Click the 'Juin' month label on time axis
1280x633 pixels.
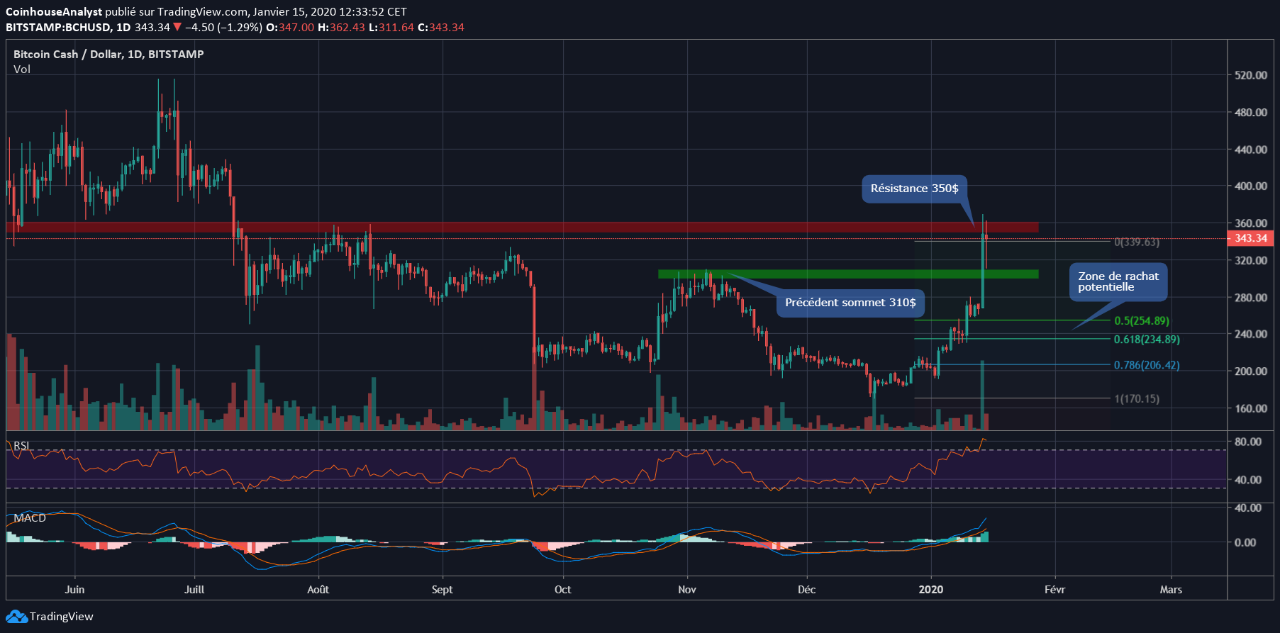click(x=74, y=590)
